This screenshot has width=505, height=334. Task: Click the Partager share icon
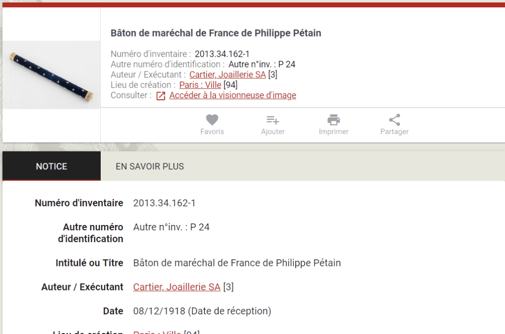click(394, 120)
